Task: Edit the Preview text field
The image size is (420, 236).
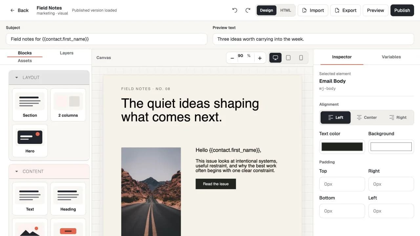Action: click(x=313, y=39)
